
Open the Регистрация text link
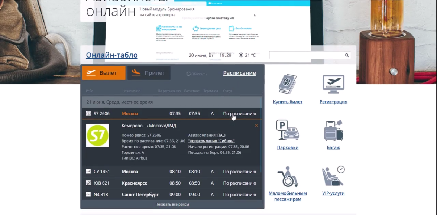click(x=333, y=102)
